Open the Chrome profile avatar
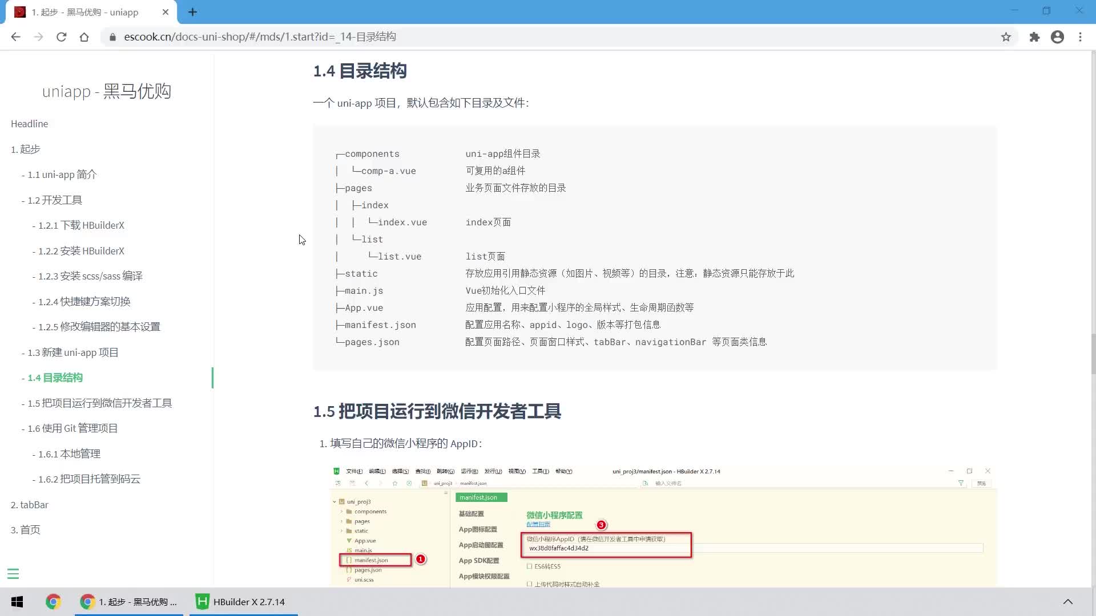Screen dimensions: 1096x616 [1057, 37]
